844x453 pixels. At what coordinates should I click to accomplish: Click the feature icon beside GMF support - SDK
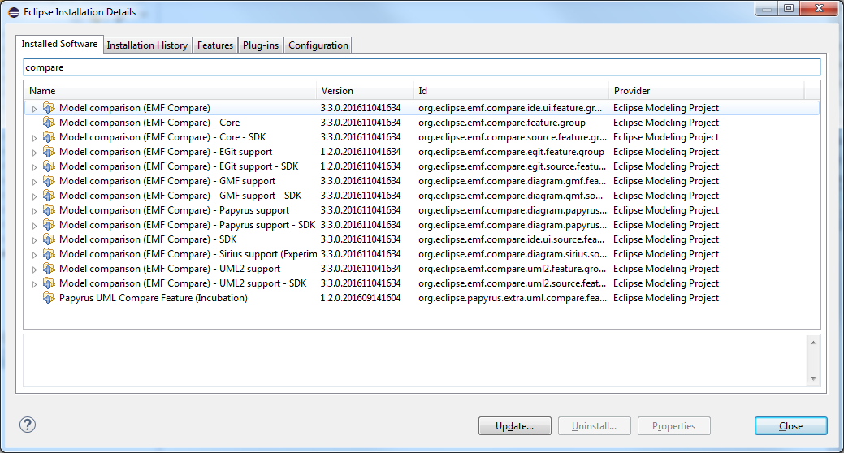click(49, 196)
